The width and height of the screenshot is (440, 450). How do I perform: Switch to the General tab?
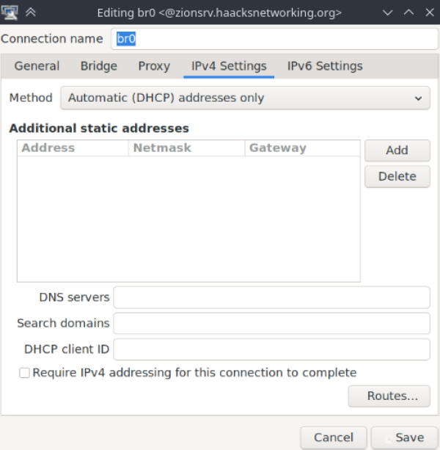pos(37,66)
